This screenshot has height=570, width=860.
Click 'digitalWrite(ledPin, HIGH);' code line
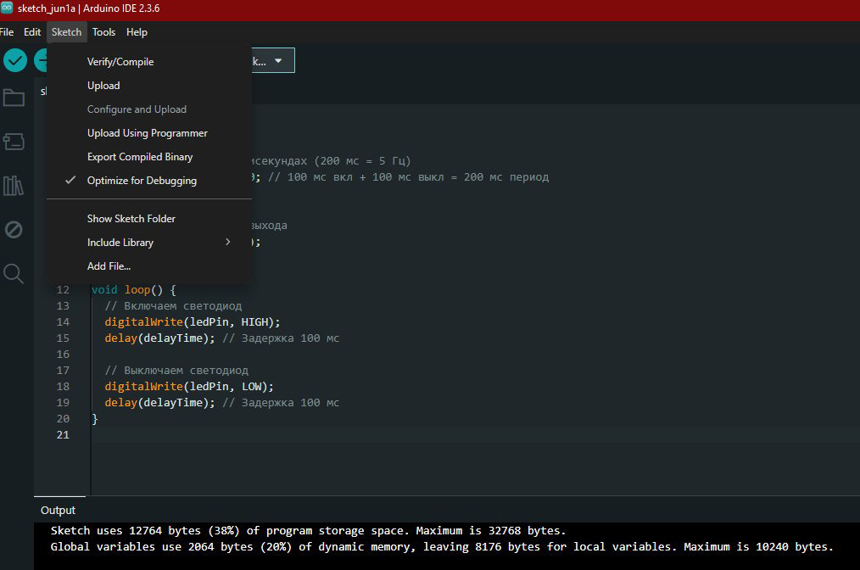[193, 322]
